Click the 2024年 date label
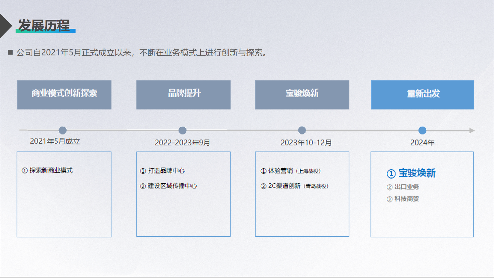The image size is (494, 278). 422,143
